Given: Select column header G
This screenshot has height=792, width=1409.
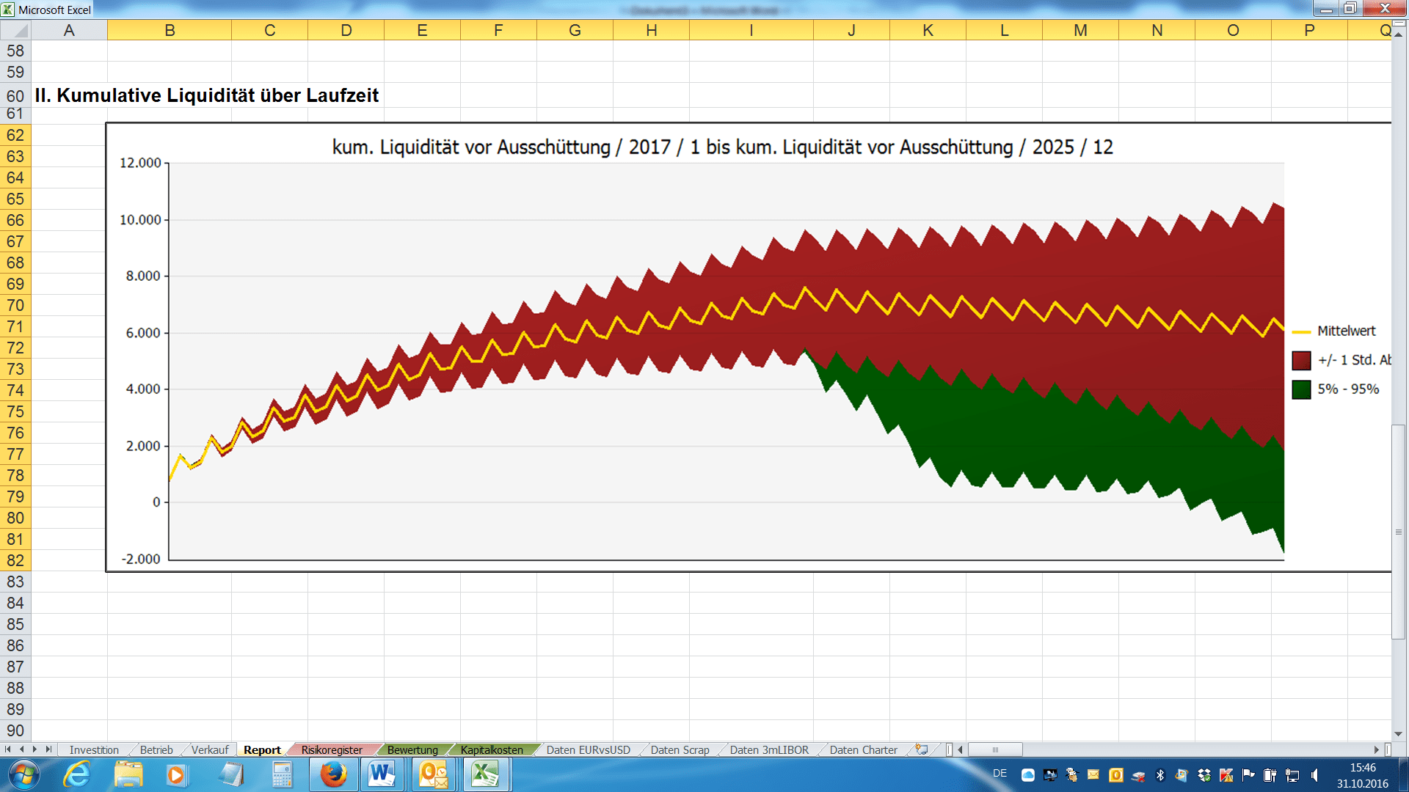Looking at the screenshot, I should click(575, 31).
